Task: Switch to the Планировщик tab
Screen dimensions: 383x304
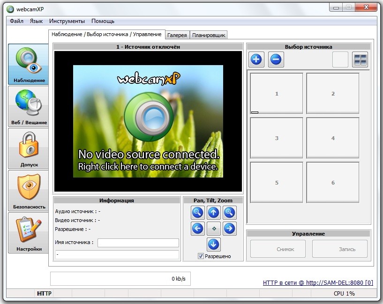Action: (209, 35)
